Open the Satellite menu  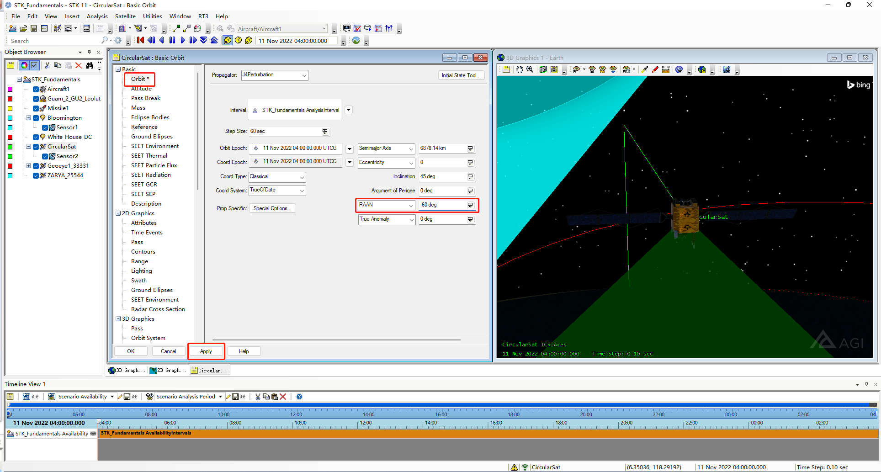click(125, 16)
